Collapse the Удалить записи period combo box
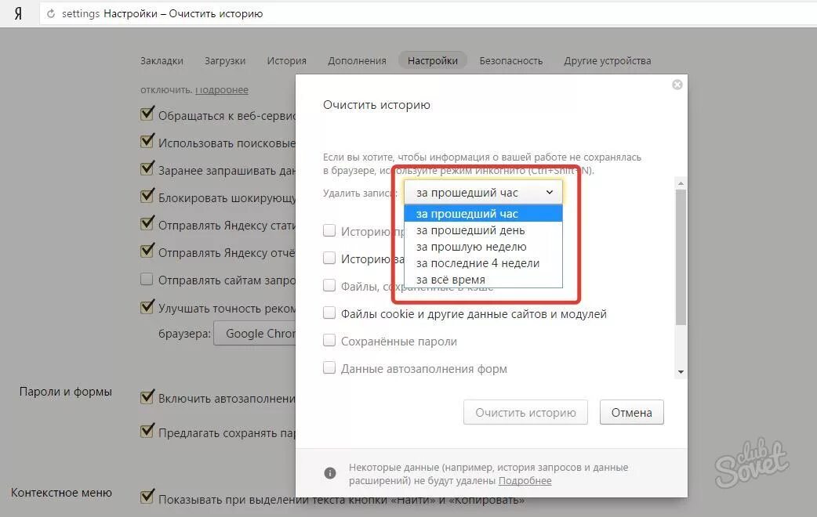Image resolution: width=817 pixels, height=517 pixels. click(483, 193)
